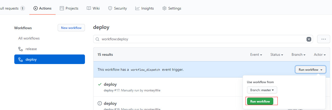
Task: Click the release workflow icon in sidebar
Action: pyautogui.click(x=21, y=49)
